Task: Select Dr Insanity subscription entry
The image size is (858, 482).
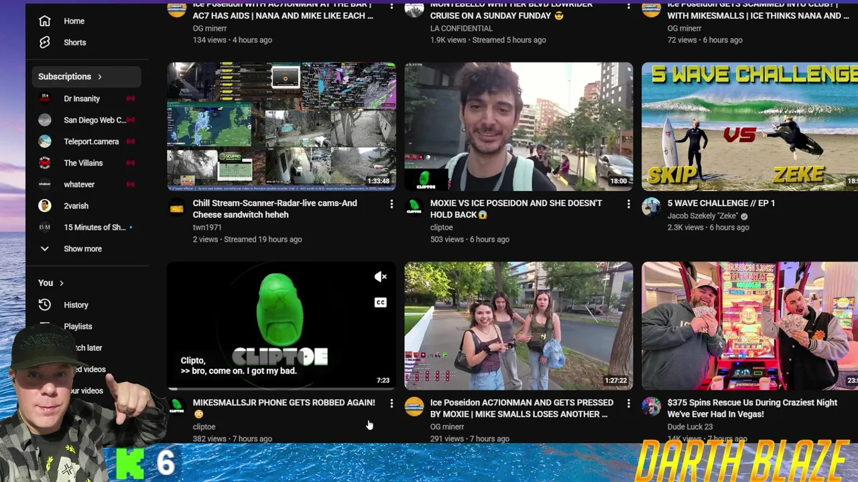Action: [x=86, y=98]
